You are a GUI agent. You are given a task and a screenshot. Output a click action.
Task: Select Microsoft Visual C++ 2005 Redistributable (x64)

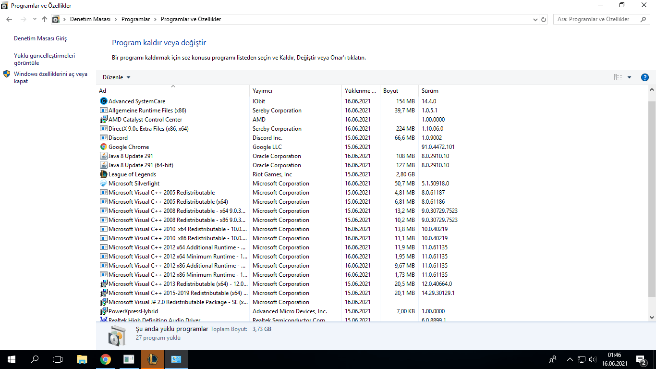coord(168,202)
